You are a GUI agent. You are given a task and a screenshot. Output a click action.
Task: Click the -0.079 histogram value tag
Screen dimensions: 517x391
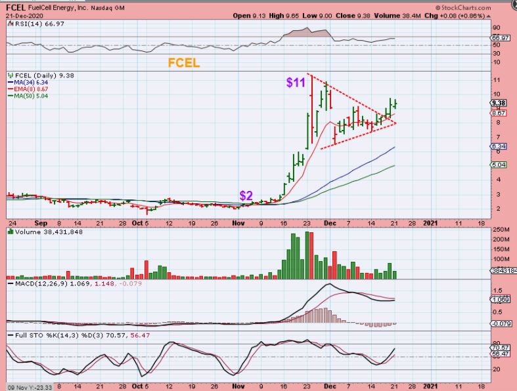[501, 324]
